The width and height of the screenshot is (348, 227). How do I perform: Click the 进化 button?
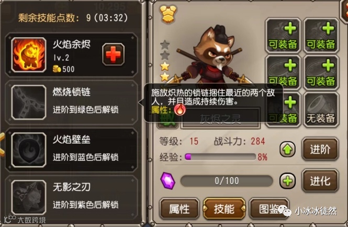(x=320, y=181)
